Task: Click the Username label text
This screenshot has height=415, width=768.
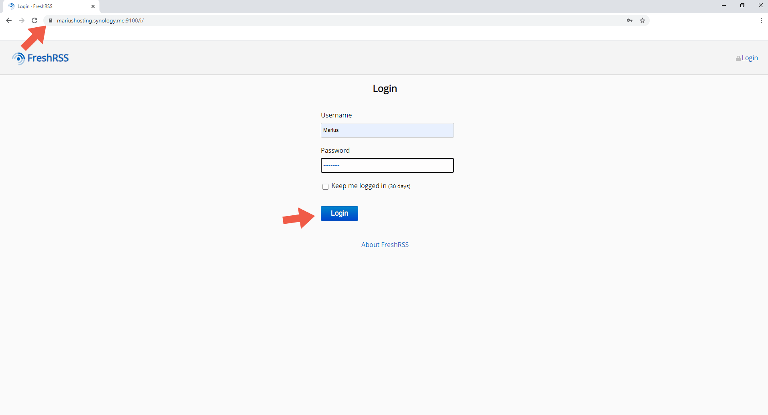Action: coord(336,115)
